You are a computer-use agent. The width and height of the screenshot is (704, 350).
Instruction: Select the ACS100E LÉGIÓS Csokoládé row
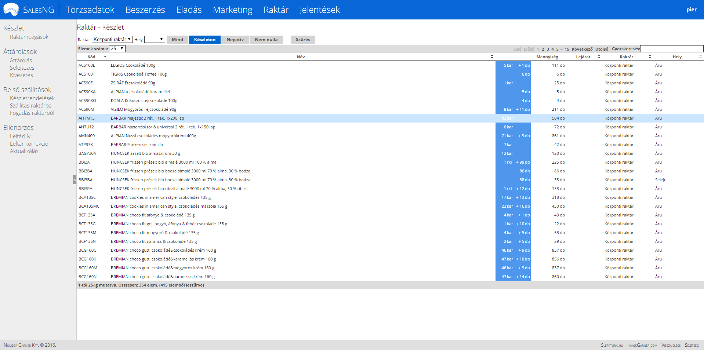[390, 65]
